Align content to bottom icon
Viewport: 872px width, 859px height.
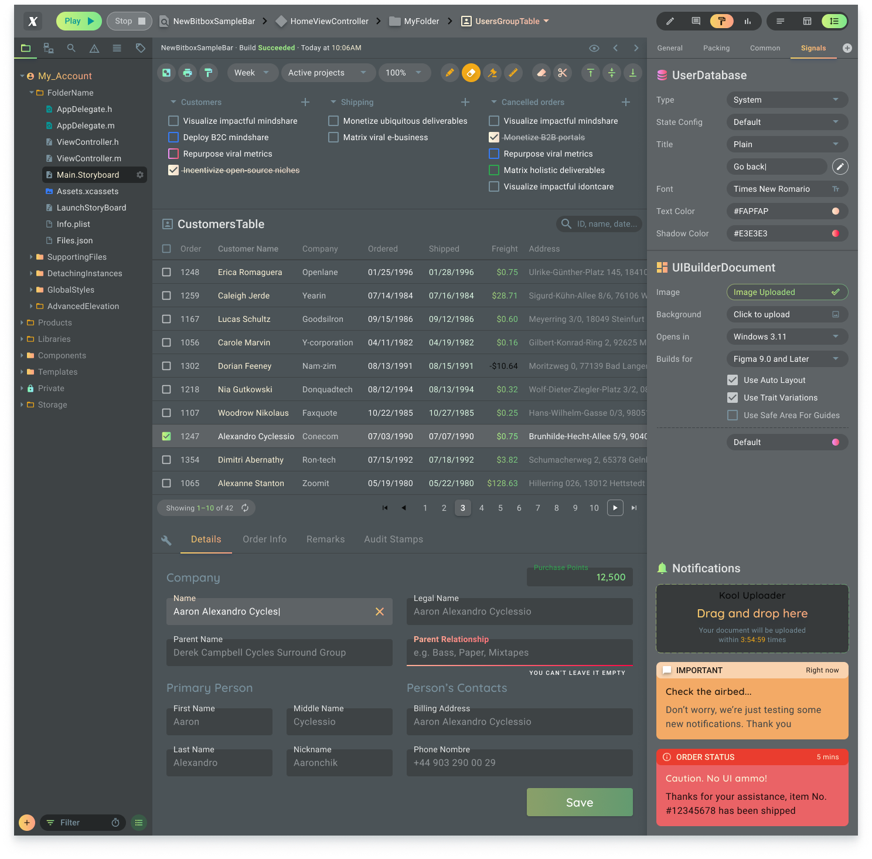click(633, 73)
